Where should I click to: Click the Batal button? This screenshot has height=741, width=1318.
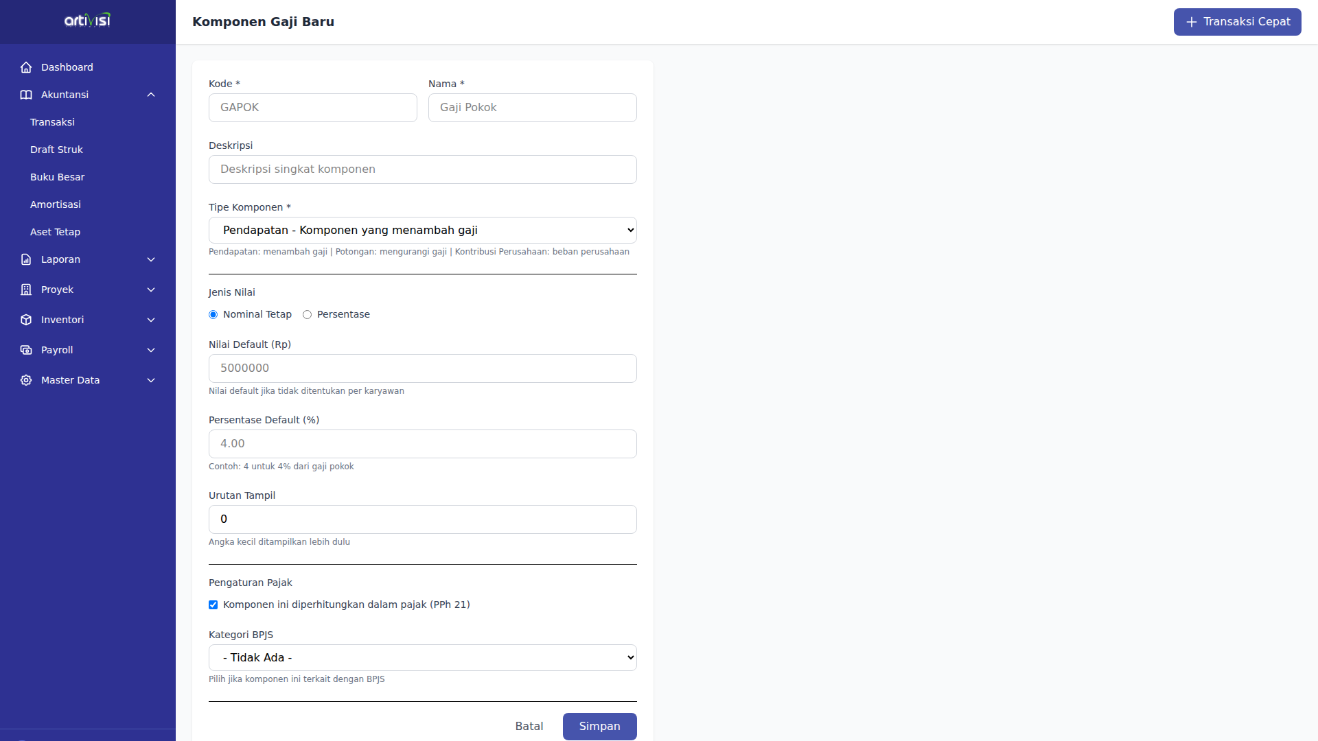coord(529,726)
